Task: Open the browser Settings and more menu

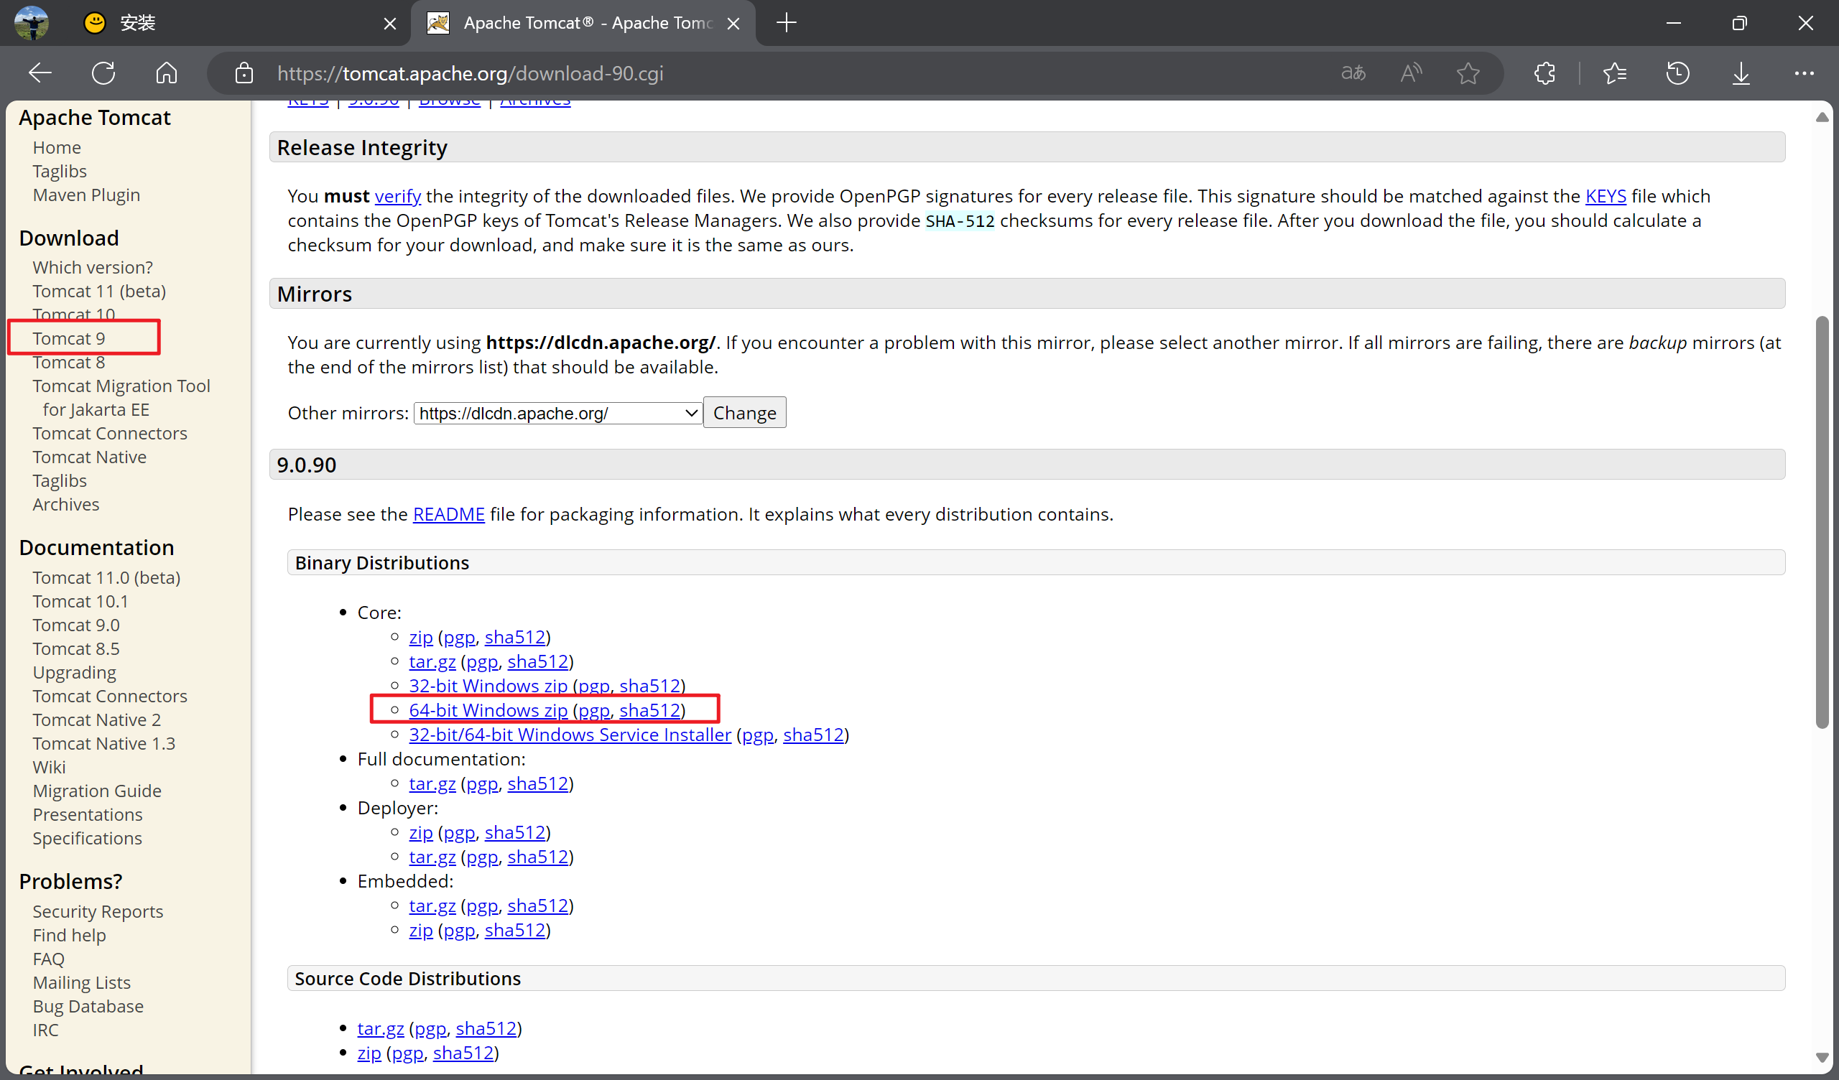Action: [1804, 73]
